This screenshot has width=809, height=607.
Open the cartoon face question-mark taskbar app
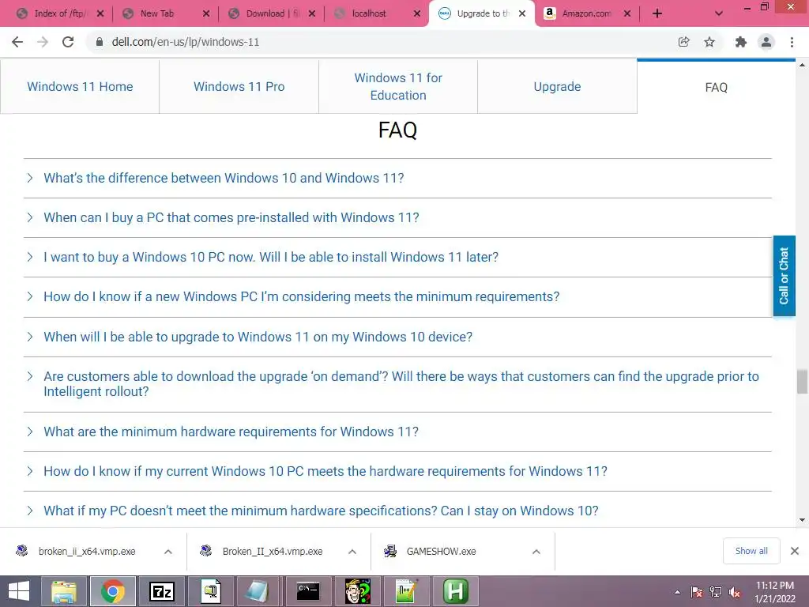358,591
